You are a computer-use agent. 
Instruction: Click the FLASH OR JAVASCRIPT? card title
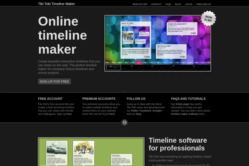tap(177, 24)
